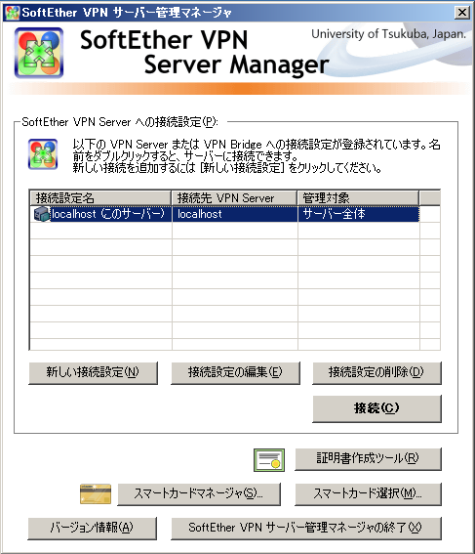The image size is (475, 554).
Task: Click the title bar application icon
Action: (x=12, y=13)
